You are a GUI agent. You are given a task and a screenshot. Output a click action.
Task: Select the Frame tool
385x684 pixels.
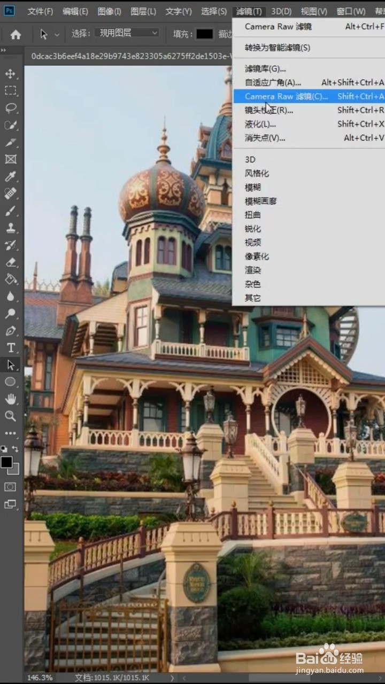11,159
